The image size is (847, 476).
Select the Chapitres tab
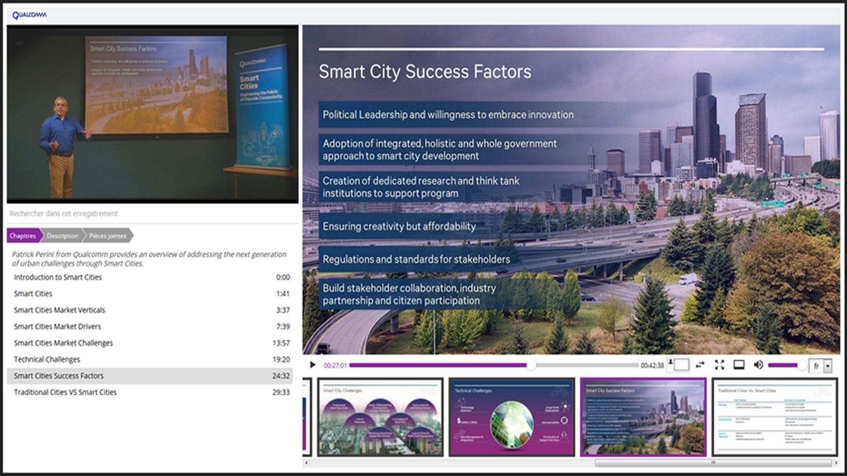tap(23, 236)
